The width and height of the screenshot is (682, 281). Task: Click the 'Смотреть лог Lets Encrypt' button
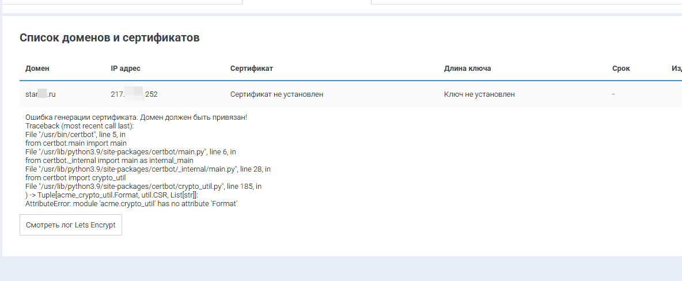point(71,225)
